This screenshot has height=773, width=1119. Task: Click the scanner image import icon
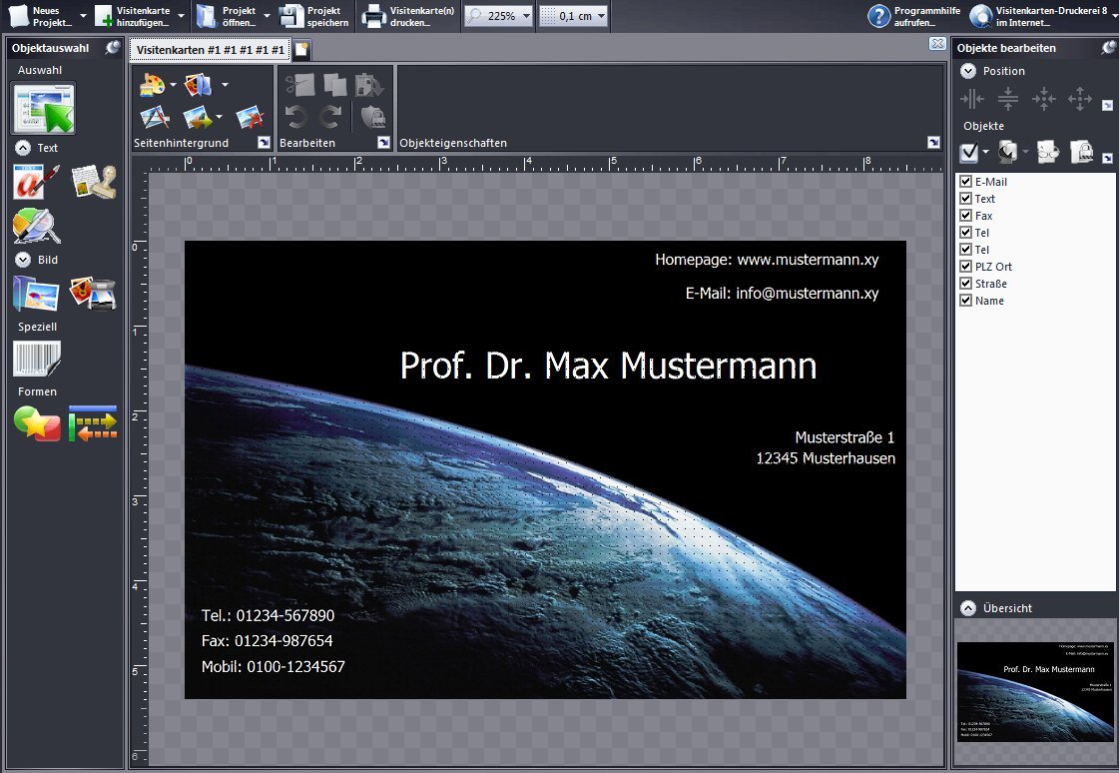click(94, 294)
